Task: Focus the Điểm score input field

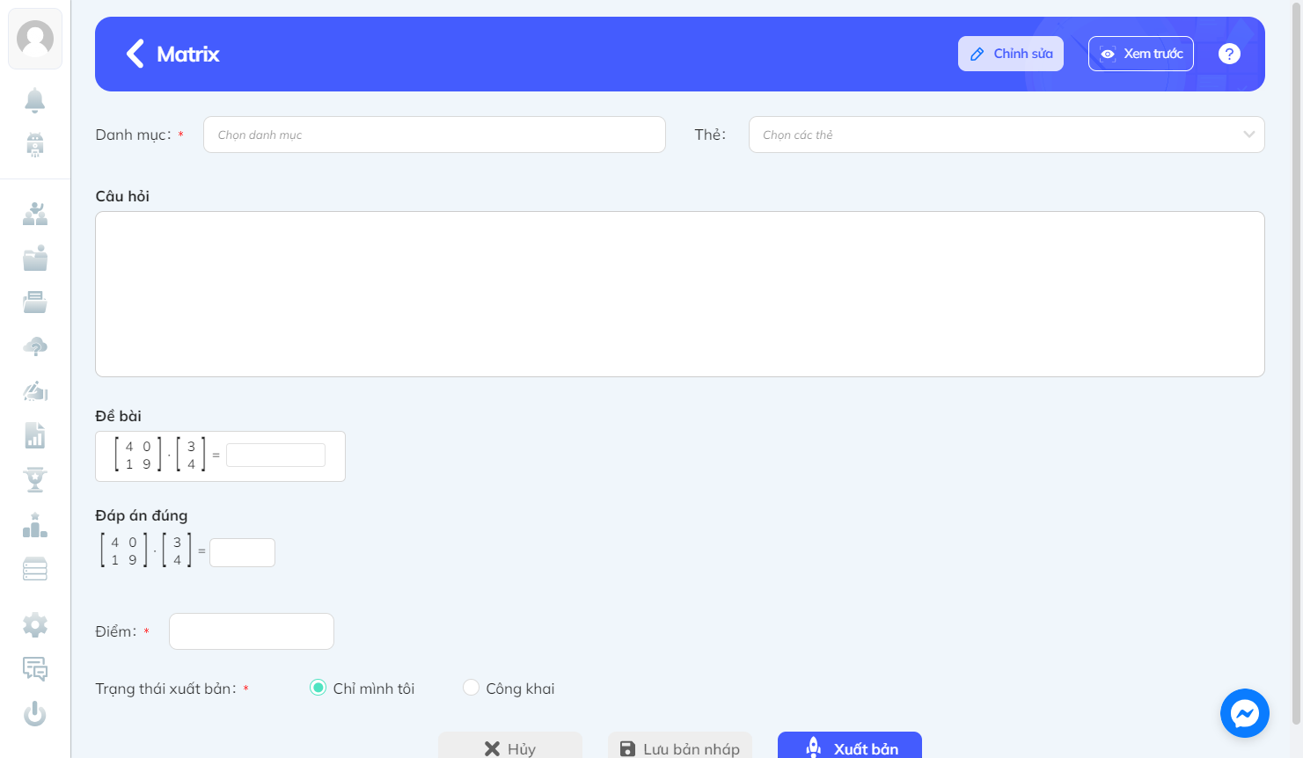Action: click(252, 631)
